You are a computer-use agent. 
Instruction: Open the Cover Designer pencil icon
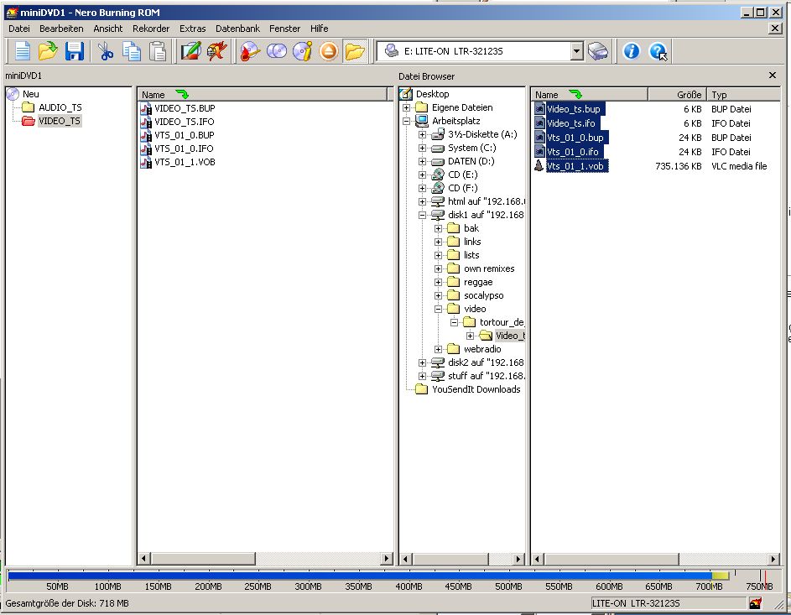click(191, 51)
